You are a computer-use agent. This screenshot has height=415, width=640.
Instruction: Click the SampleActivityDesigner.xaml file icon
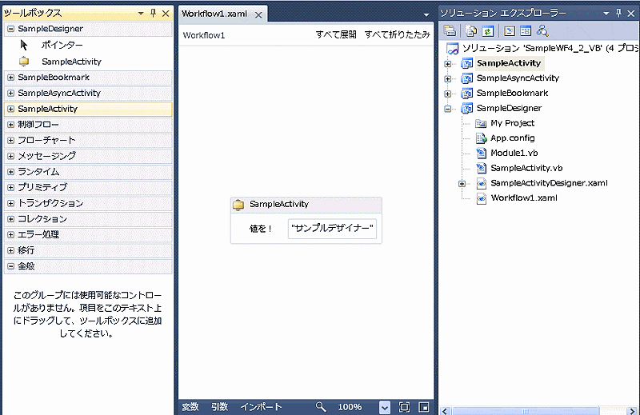click(482, 183)
